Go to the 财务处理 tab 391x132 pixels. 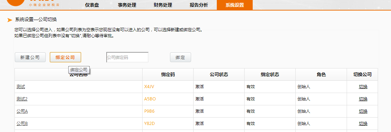163,5
